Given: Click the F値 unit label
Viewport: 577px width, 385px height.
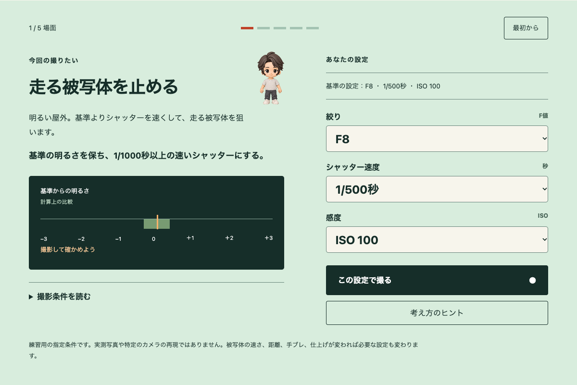Looking at the screenshot, I should [543, 116].
